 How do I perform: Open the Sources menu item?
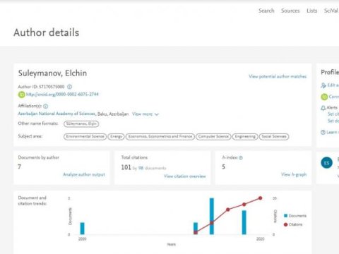[x=290, y=11]
